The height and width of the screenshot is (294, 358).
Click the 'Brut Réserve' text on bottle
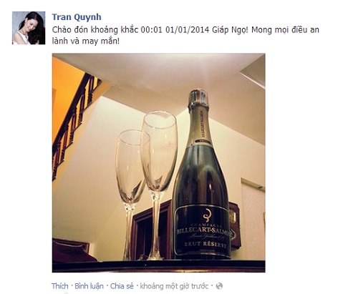point(205,245)
